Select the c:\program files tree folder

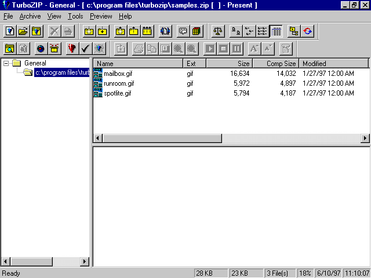[x=61, y=72]
